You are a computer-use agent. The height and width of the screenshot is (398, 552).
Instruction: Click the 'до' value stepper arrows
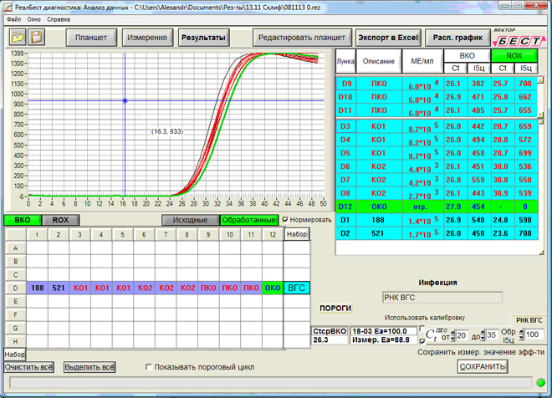tap(483, 336)
